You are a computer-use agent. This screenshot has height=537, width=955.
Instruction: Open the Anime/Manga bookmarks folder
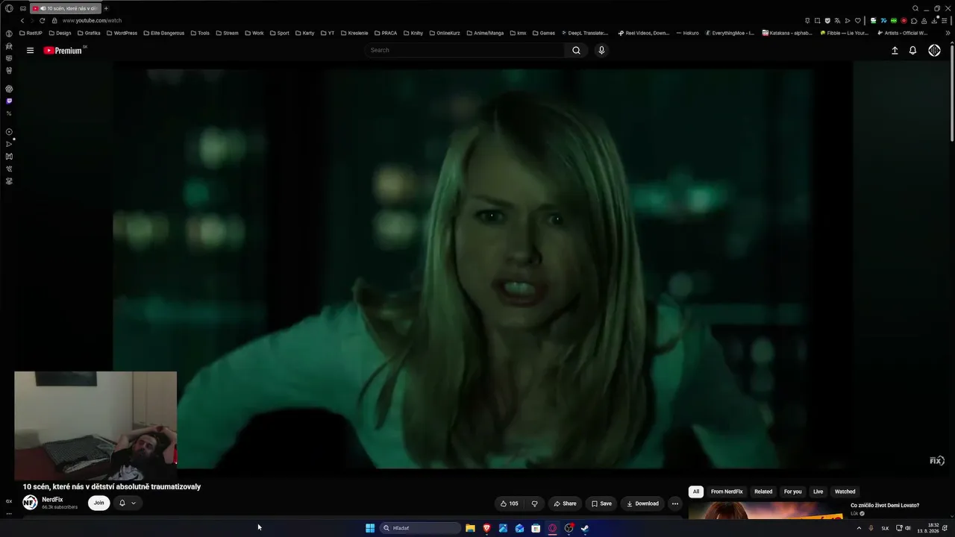485,33
